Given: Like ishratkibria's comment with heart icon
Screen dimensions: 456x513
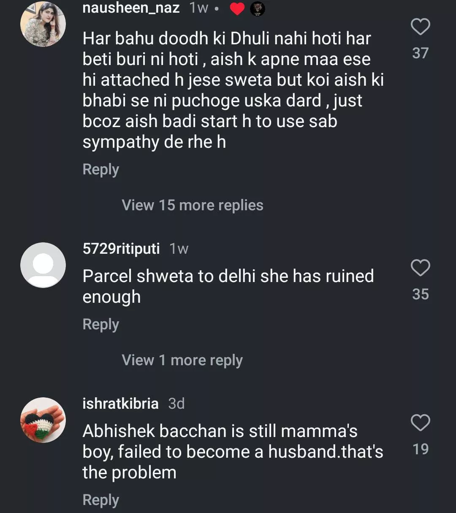Looking at the screenshot, I should coord(420,423).
